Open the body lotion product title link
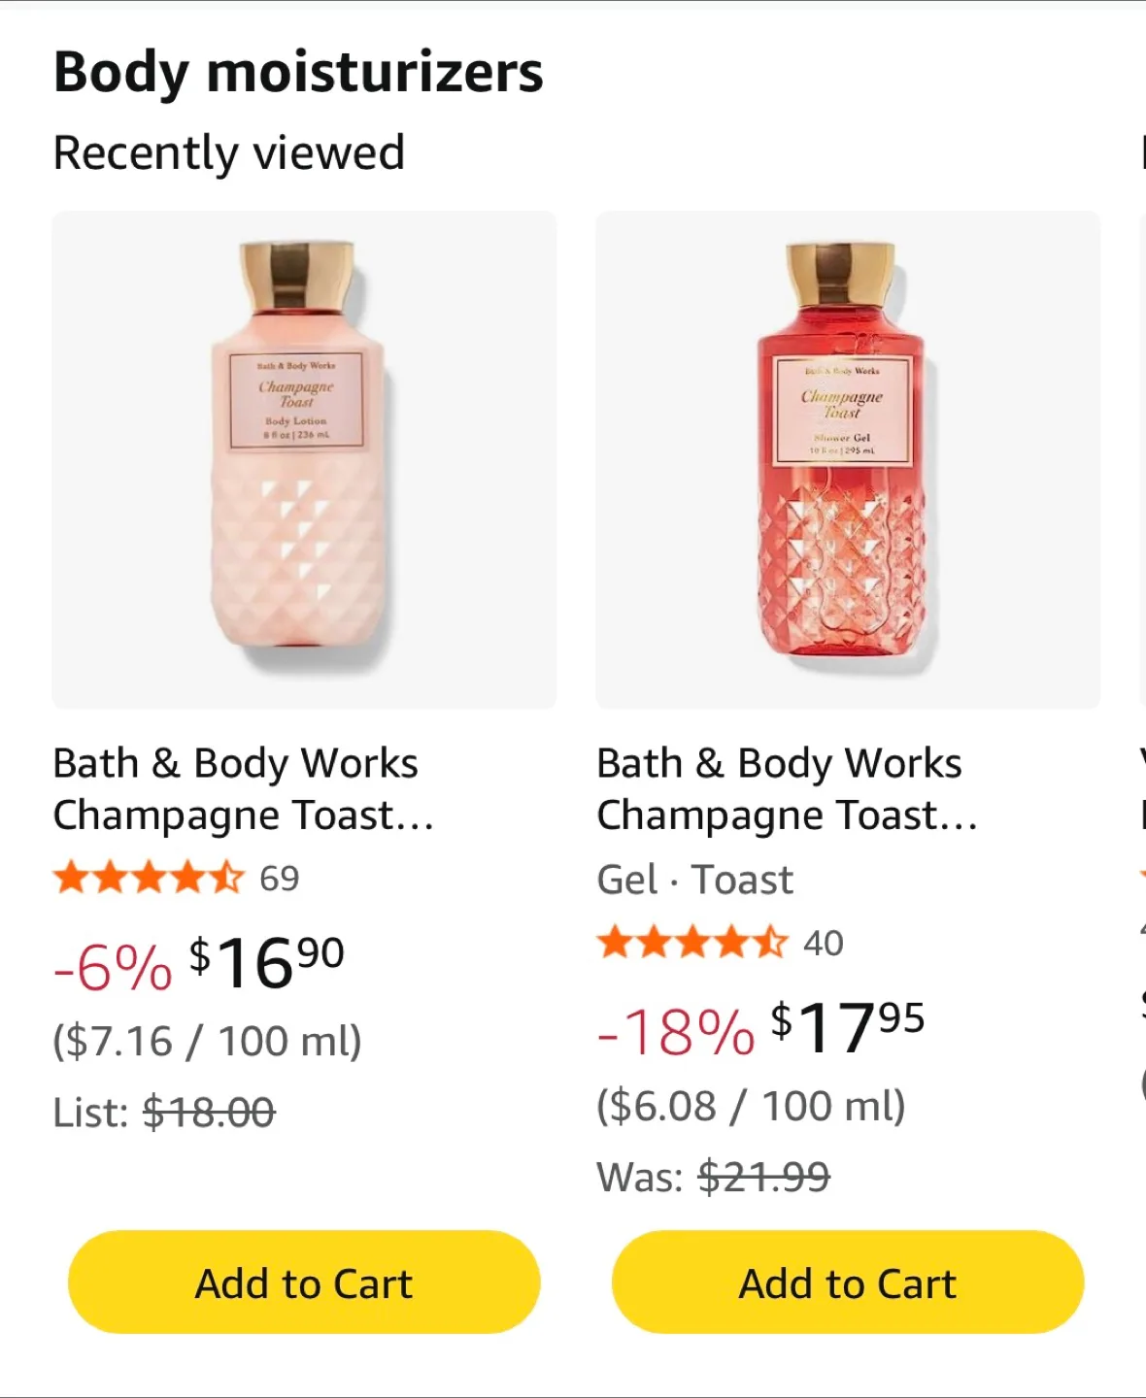Viewport: 1146px width, 1398px height. pos(244,789)
